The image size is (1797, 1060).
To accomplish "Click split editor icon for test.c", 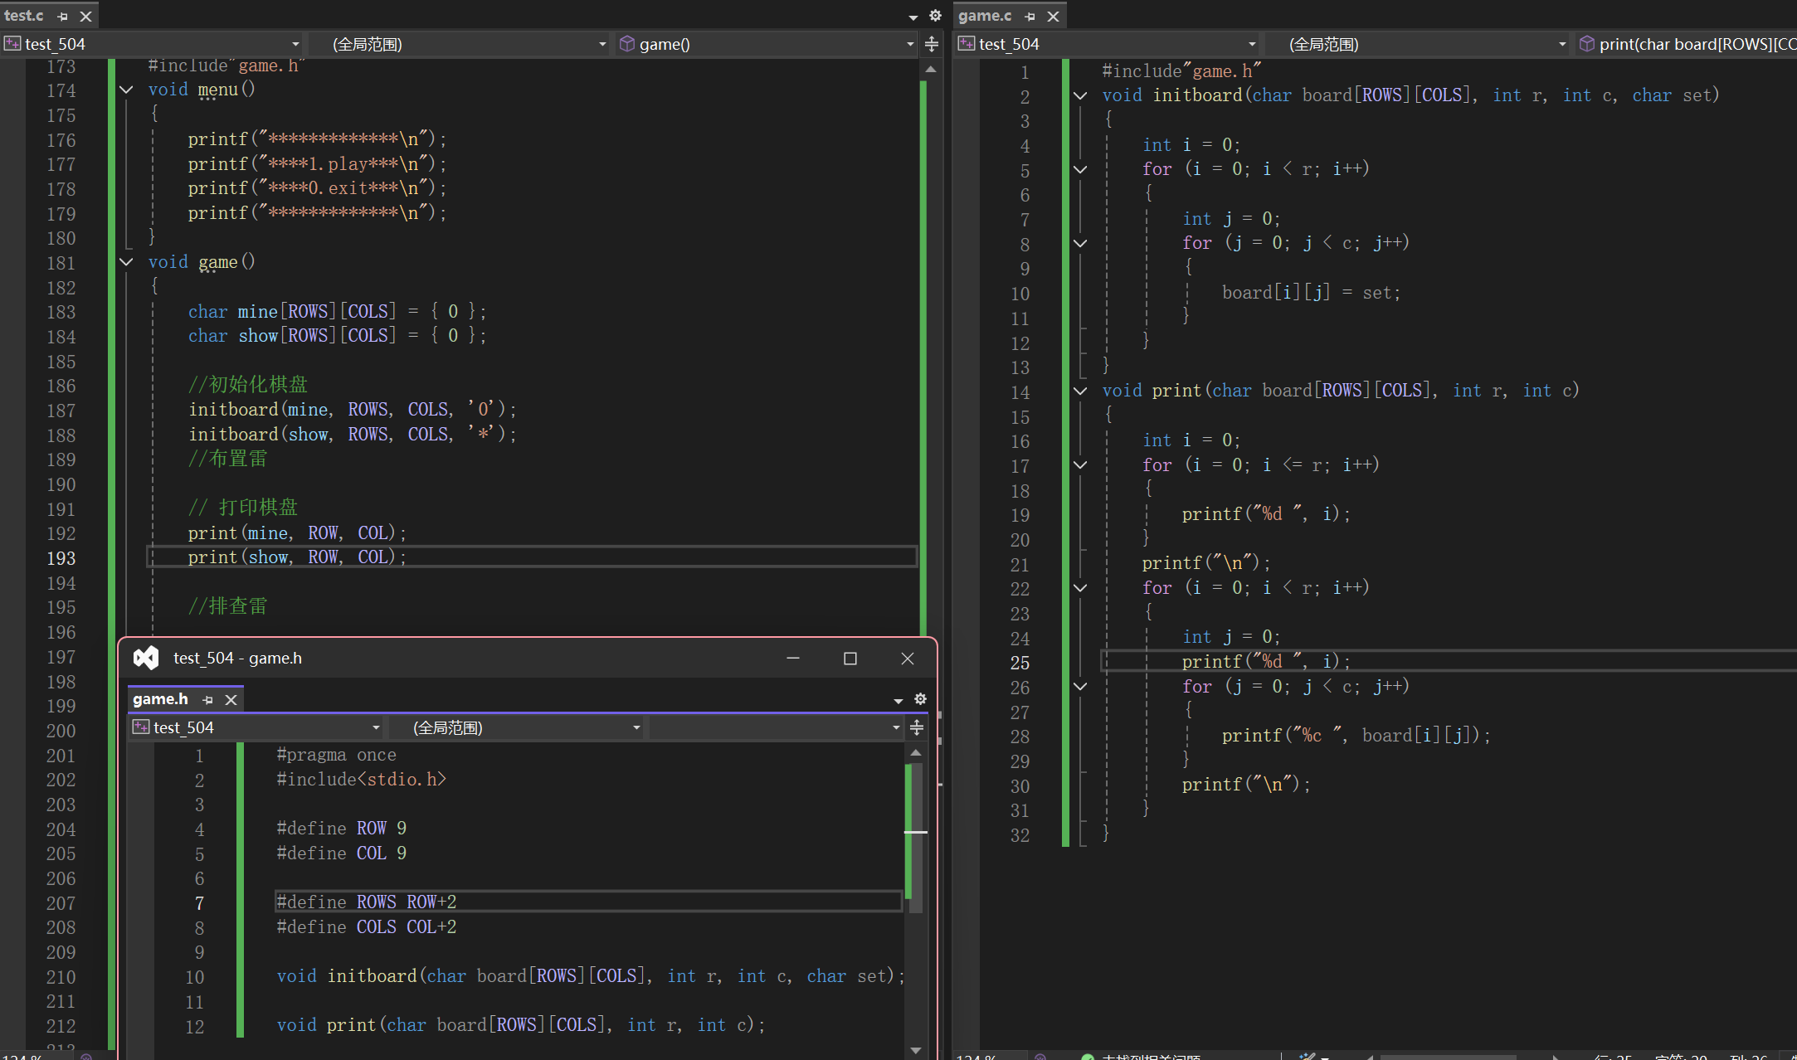I will click(x=932, y=44).
